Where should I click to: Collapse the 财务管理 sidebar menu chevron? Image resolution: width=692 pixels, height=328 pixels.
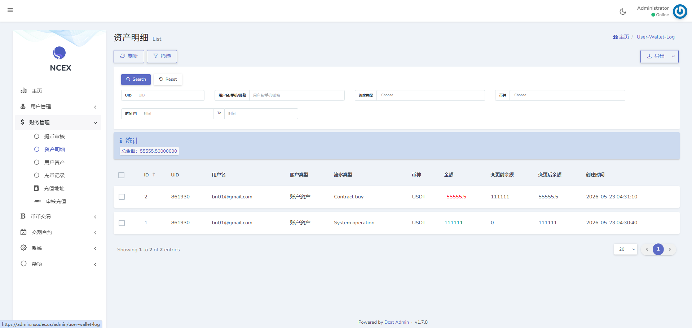[x=95, y=123]
